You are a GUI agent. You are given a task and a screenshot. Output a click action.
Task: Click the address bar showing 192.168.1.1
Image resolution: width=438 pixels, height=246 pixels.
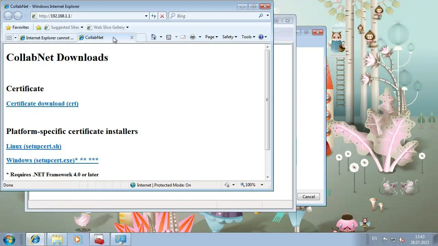(x=87, y=16)
